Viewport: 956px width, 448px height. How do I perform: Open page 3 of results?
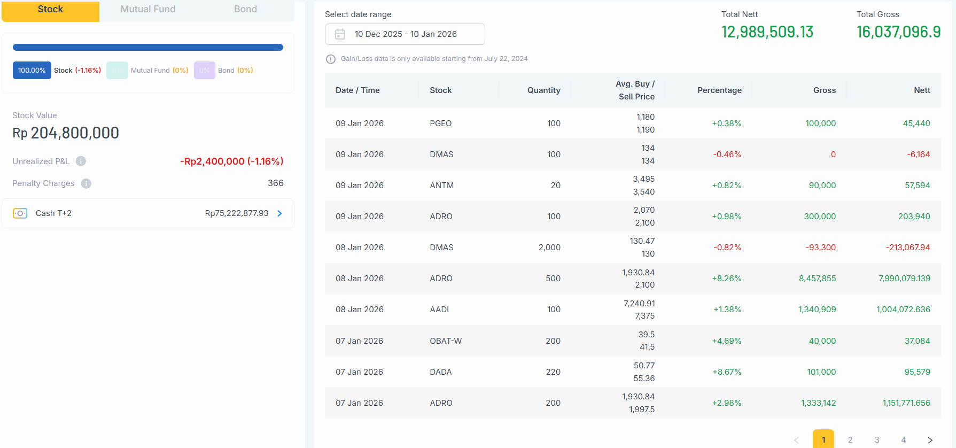pyautogui.click(x=877, y=440)
